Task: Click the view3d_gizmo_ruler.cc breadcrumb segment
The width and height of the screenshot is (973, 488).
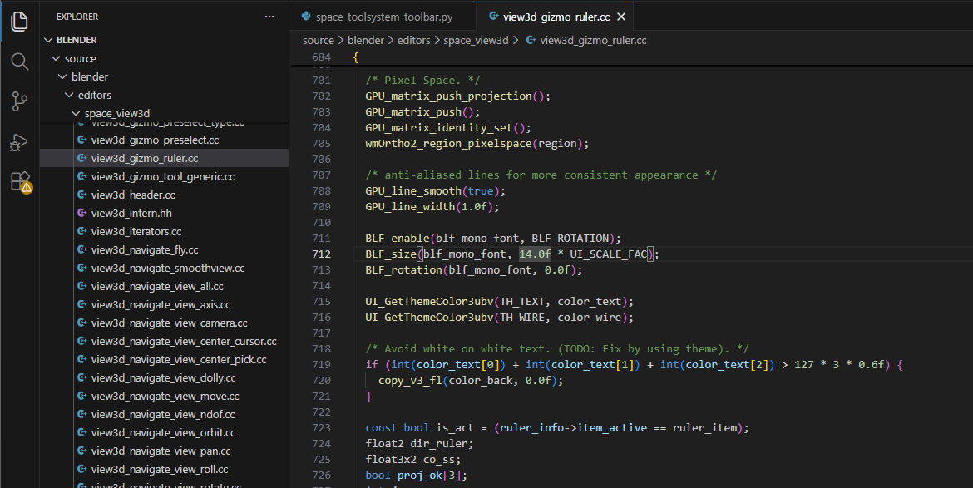Action: (x=593, y=40)
